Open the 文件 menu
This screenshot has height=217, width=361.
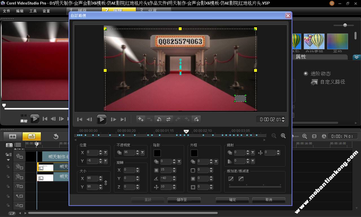click(x=6, y=11)
